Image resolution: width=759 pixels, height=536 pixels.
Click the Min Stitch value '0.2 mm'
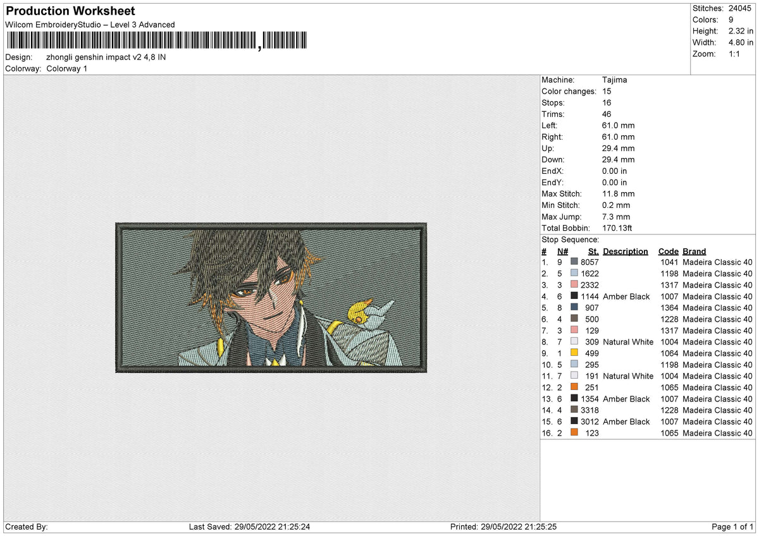tap(617, 205)
